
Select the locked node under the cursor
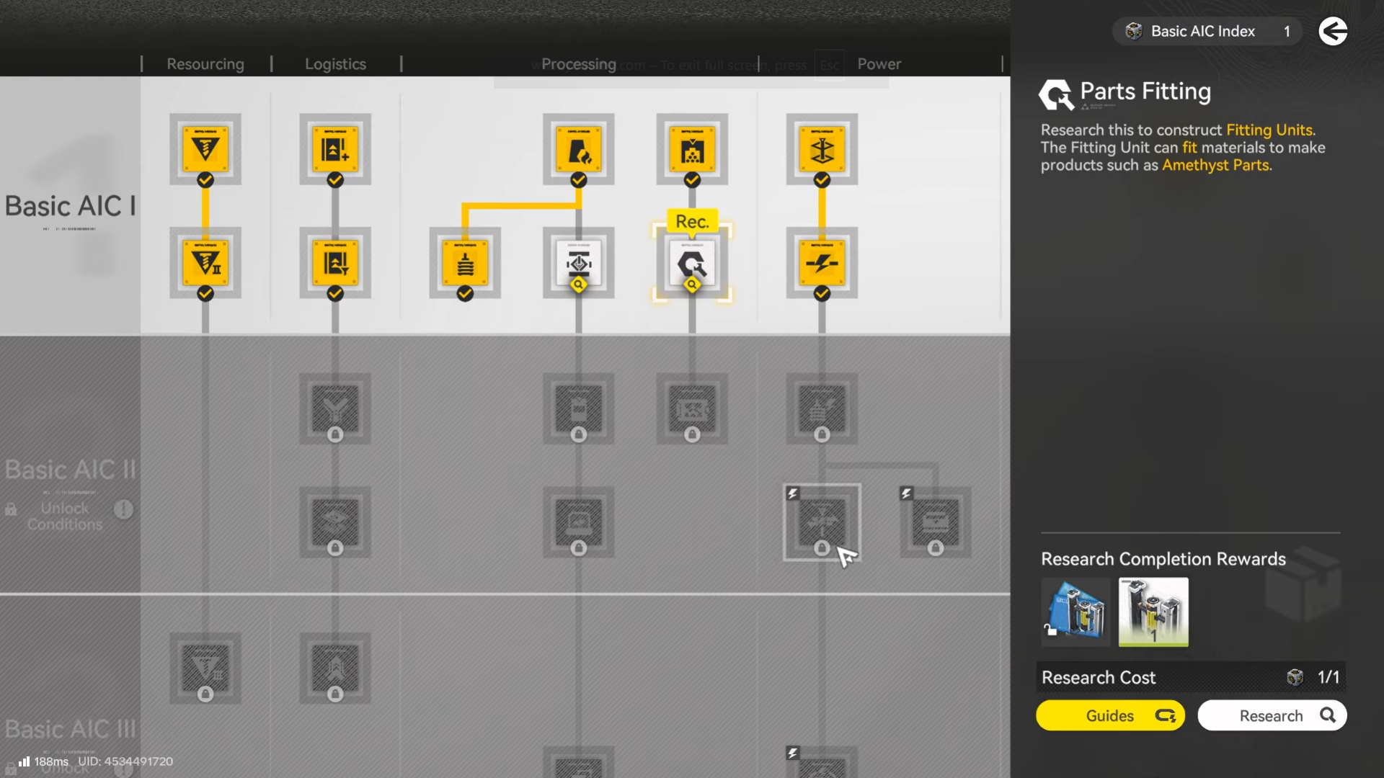[822, 522]
